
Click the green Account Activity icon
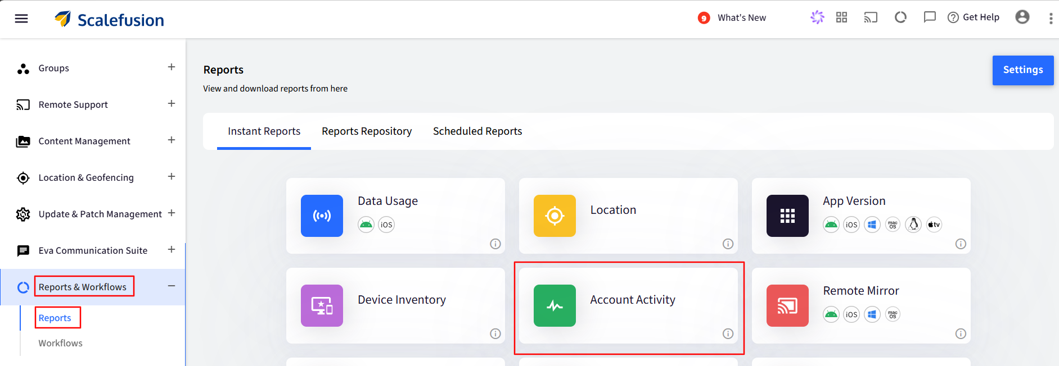pyautogui.click(x=555, y=305)
